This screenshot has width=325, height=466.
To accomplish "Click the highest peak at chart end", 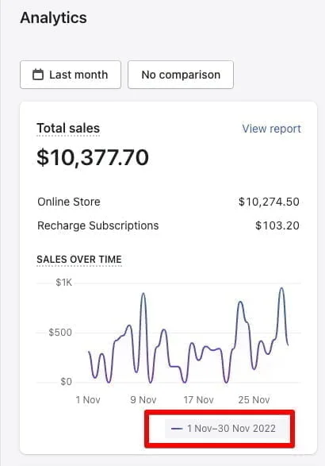I will pyautogui.click(x=281, y=288).
